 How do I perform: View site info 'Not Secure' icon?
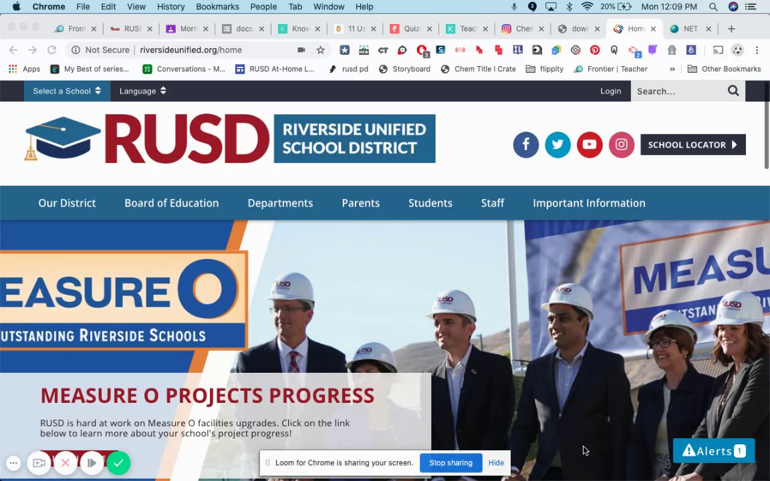pyautogui.click(x=76, y=49)
